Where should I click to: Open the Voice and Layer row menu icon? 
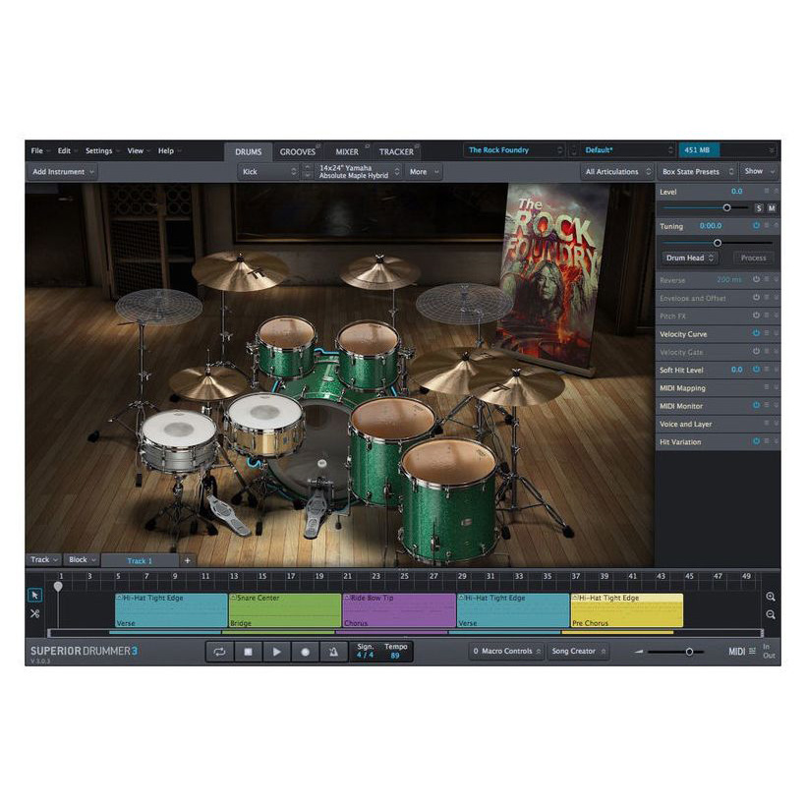[767, 424]
